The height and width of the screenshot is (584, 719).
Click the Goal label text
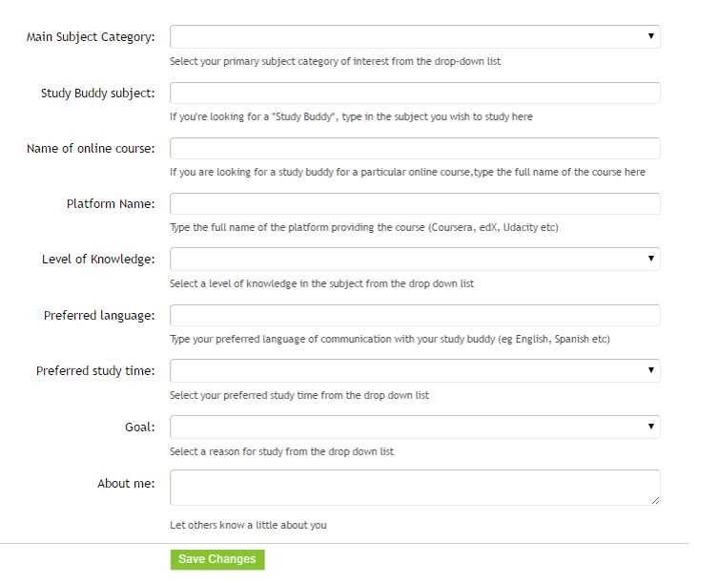[140, 428]
